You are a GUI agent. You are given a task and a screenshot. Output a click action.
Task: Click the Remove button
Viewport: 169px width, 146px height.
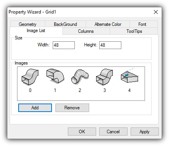click(72, 108)
